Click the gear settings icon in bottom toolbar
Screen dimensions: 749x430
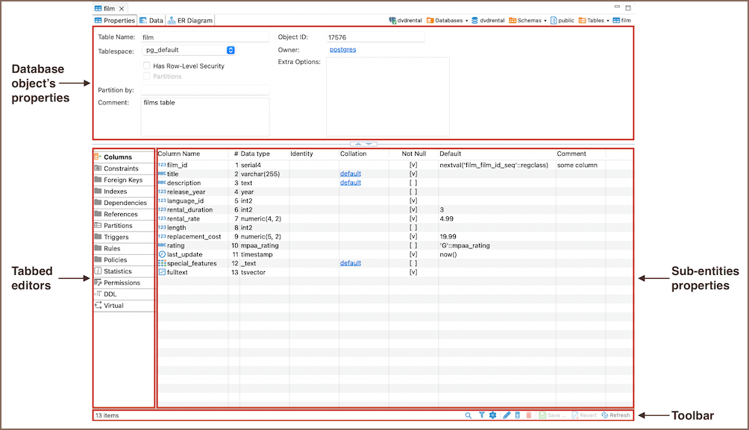(492, 415)
